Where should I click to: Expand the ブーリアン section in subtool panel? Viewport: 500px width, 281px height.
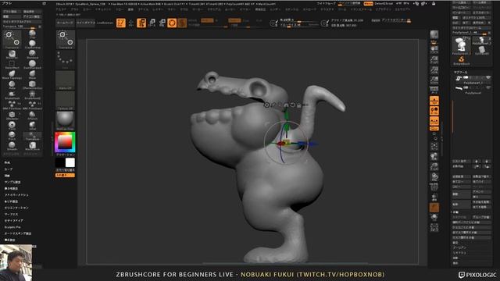pos(459,247)
